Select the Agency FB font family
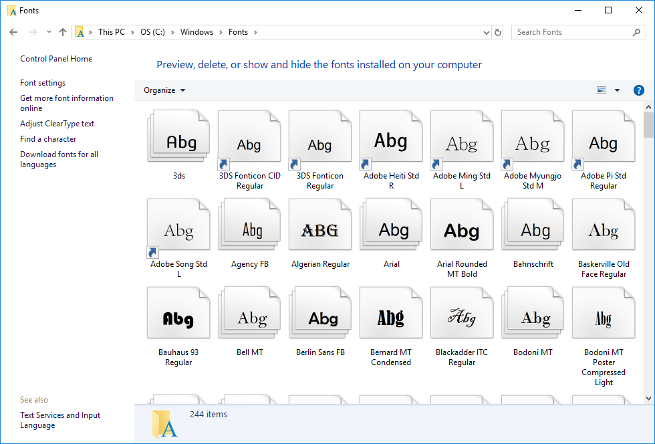 pos(249,225)
